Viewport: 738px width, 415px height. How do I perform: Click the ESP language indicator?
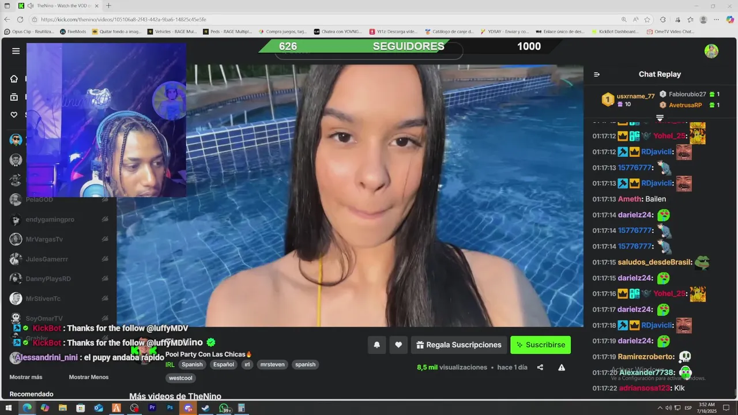coord(688,408)
